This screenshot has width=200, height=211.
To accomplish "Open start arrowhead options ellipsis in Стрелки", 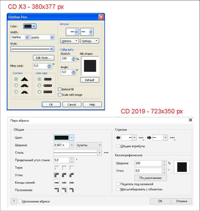I will tap(141, 138).
